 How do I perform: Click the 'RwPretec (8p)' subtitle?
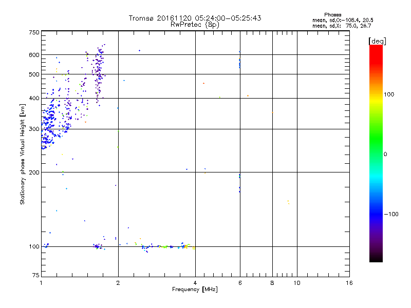195,25
